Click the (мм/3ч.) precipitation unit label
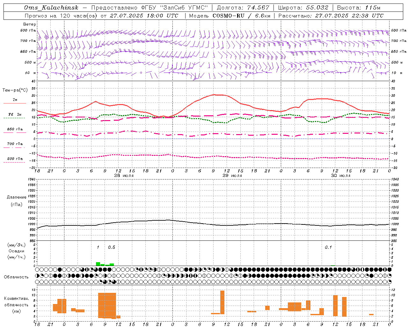Image resolution: width=408 pixels, height=327 pixels. coord(16,245)
